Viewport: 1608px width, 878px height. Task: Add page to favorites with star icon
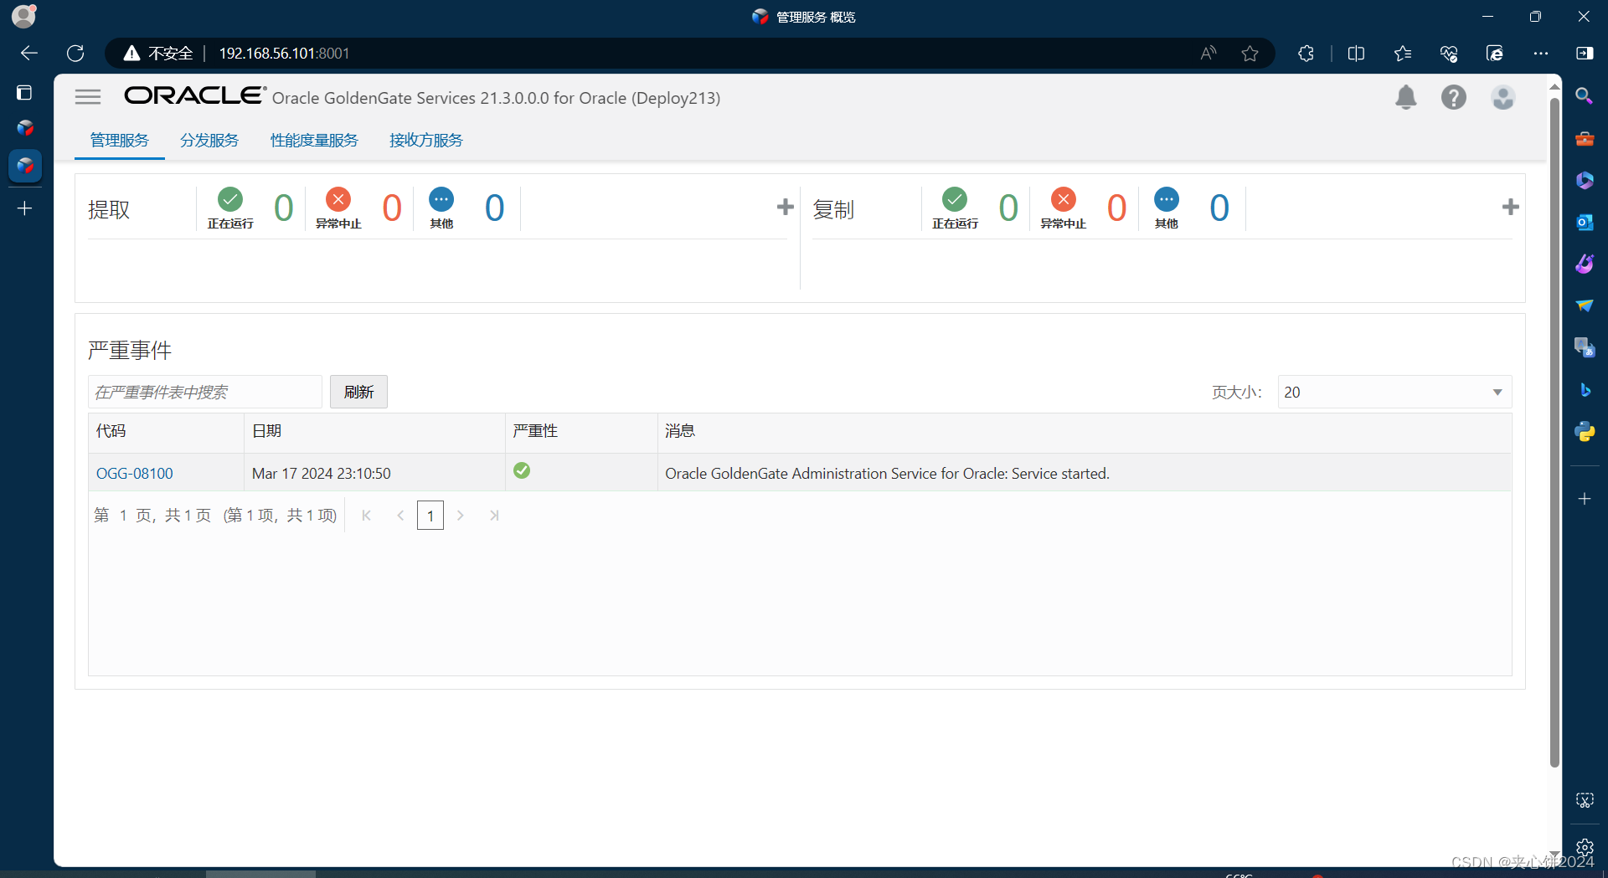(1250, 54)
